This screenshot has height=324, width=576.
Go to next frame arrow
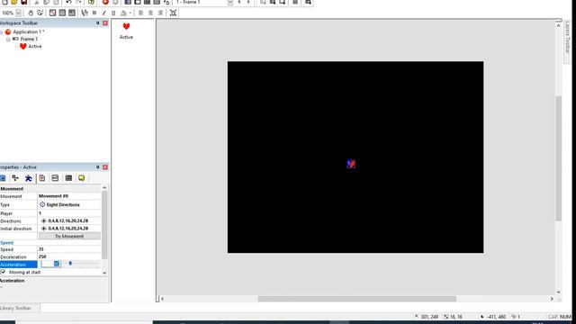248,2
